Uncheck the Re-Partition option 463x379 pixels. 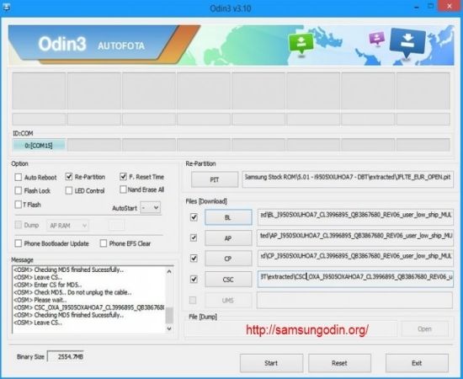[x=69, y=177]
